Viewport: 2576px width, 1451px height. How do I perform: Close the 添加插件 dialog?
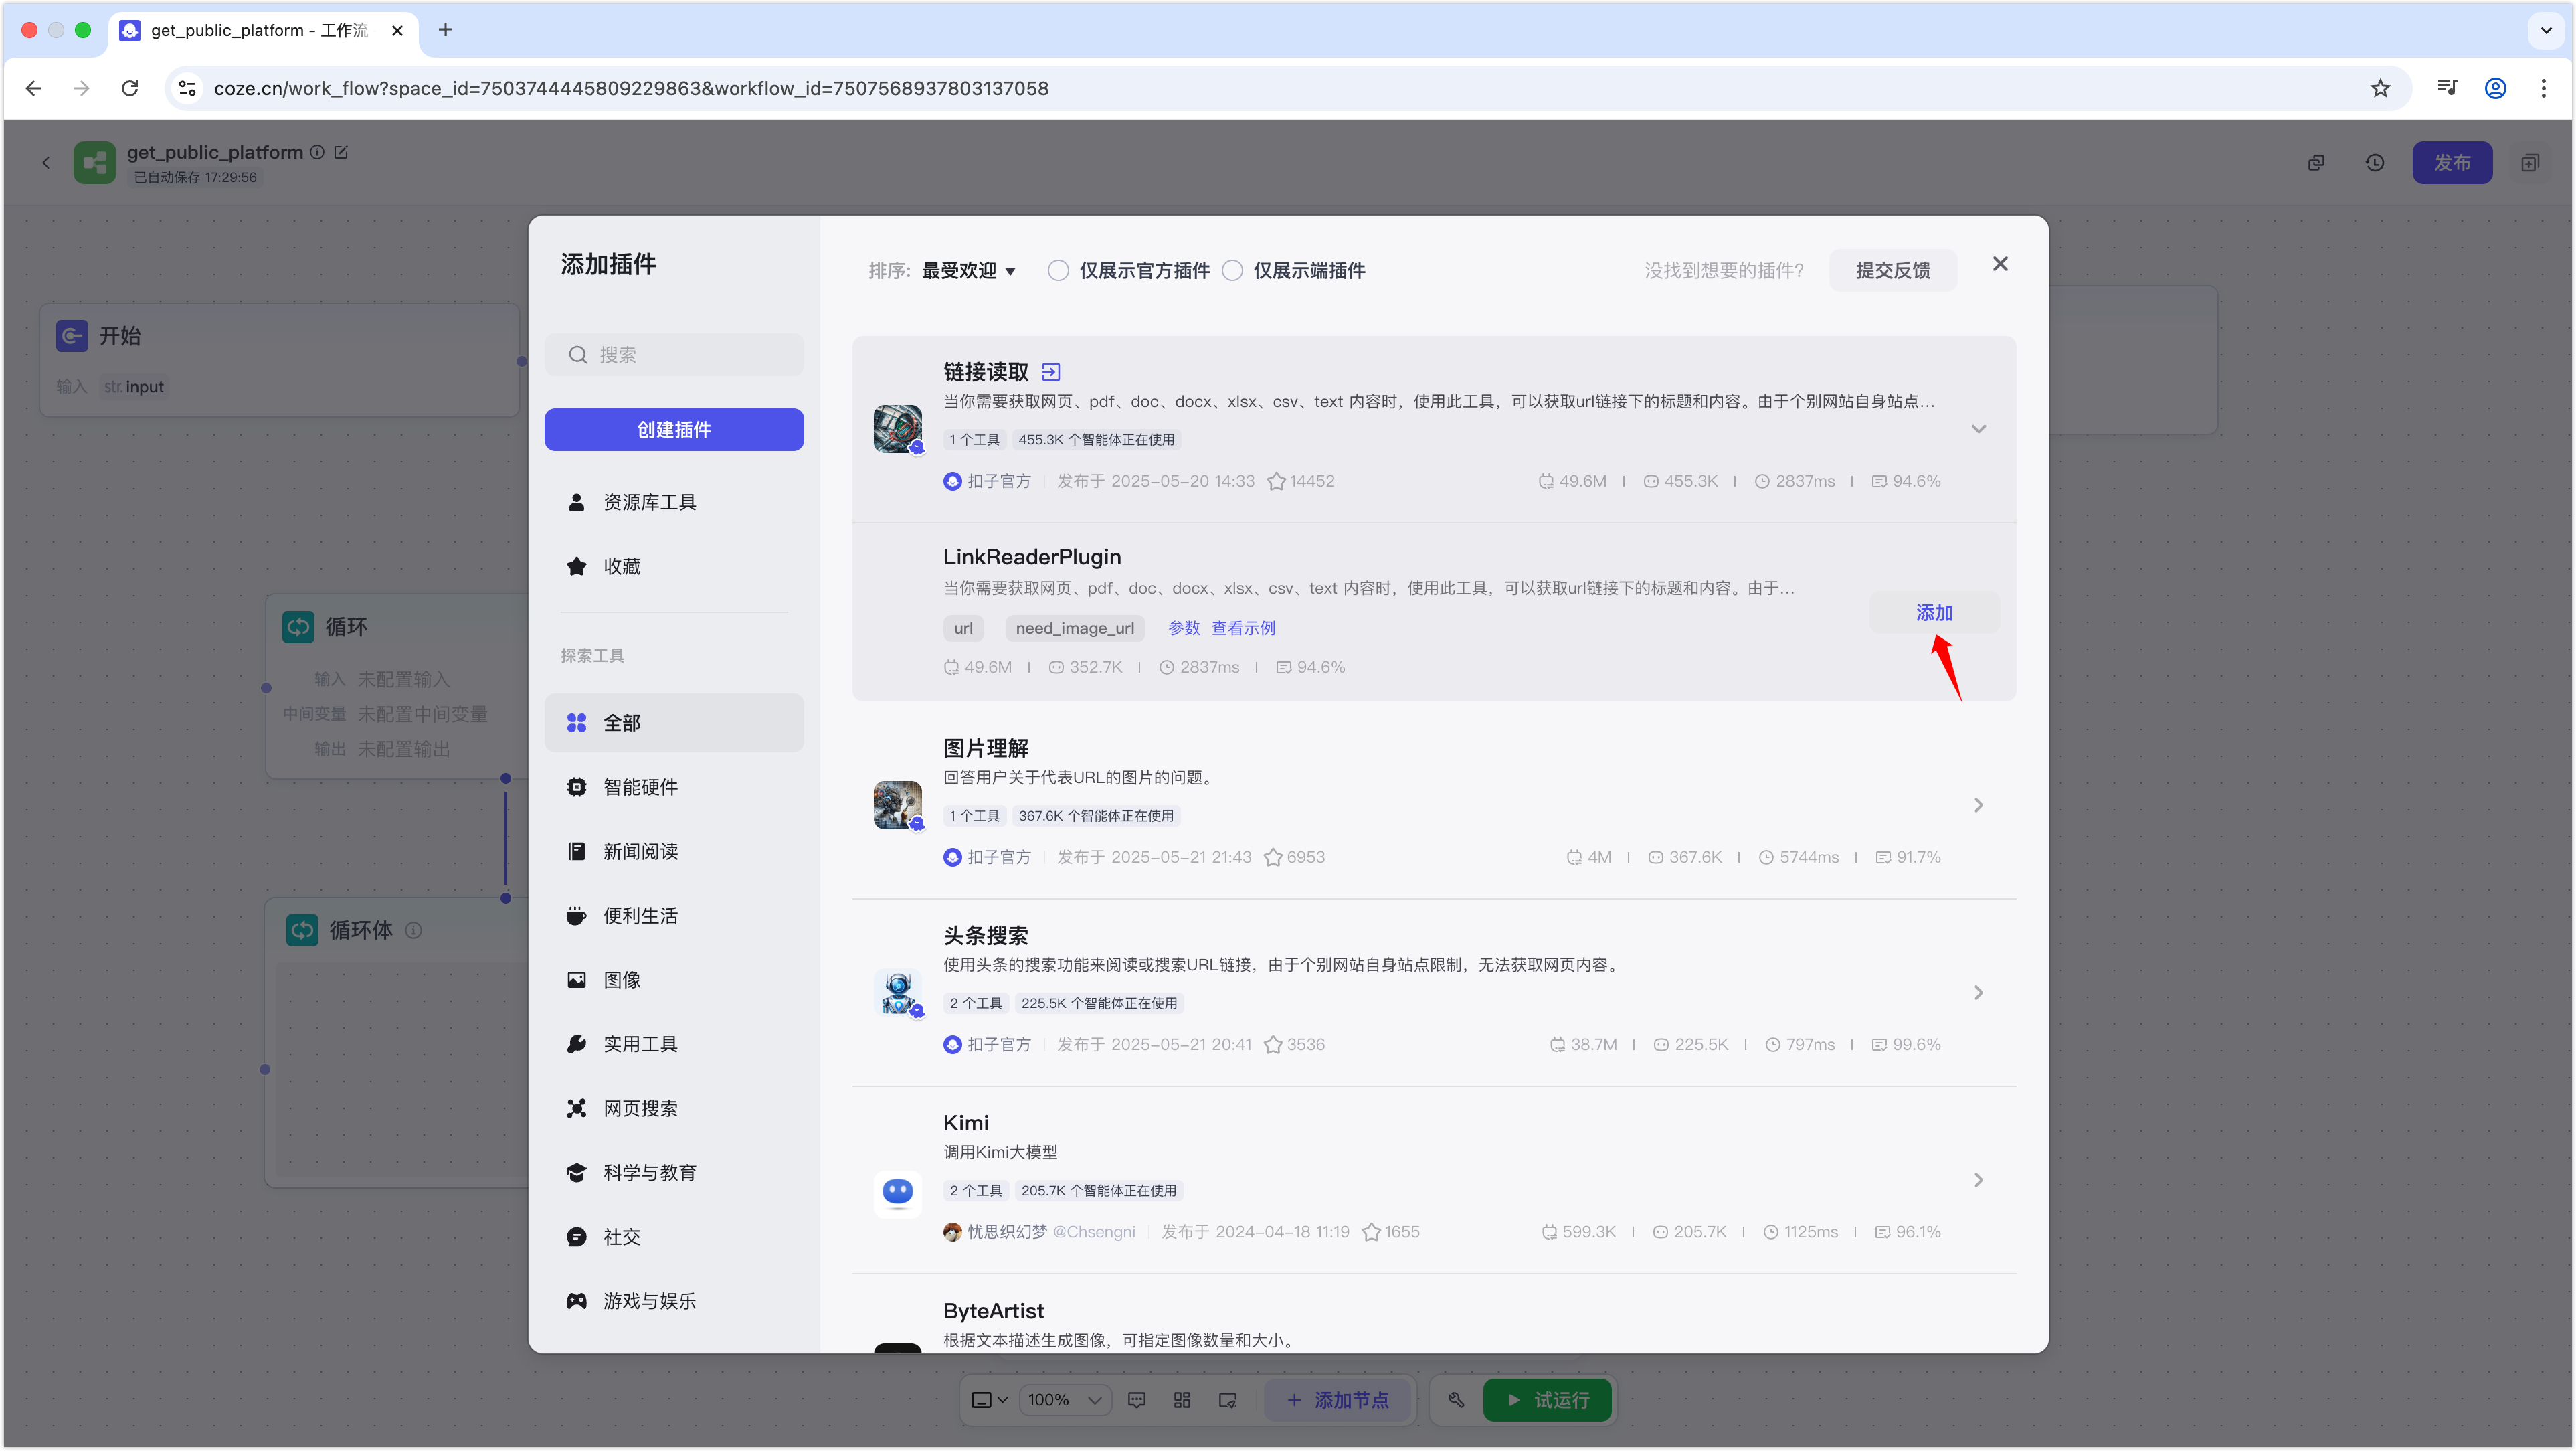pos(2000,264)
